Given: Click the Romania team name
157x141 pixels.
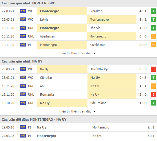Looking at the screenshot, I should (x=47, y=94).
